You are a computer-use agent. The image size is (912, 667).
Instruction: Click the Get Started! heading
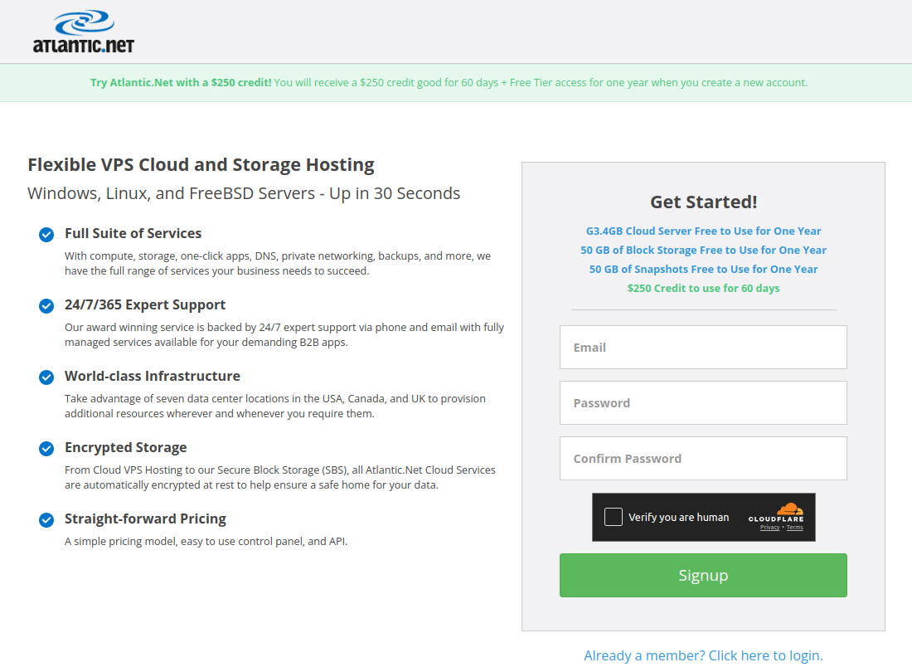pyautogui.click(x=703, y=202)
